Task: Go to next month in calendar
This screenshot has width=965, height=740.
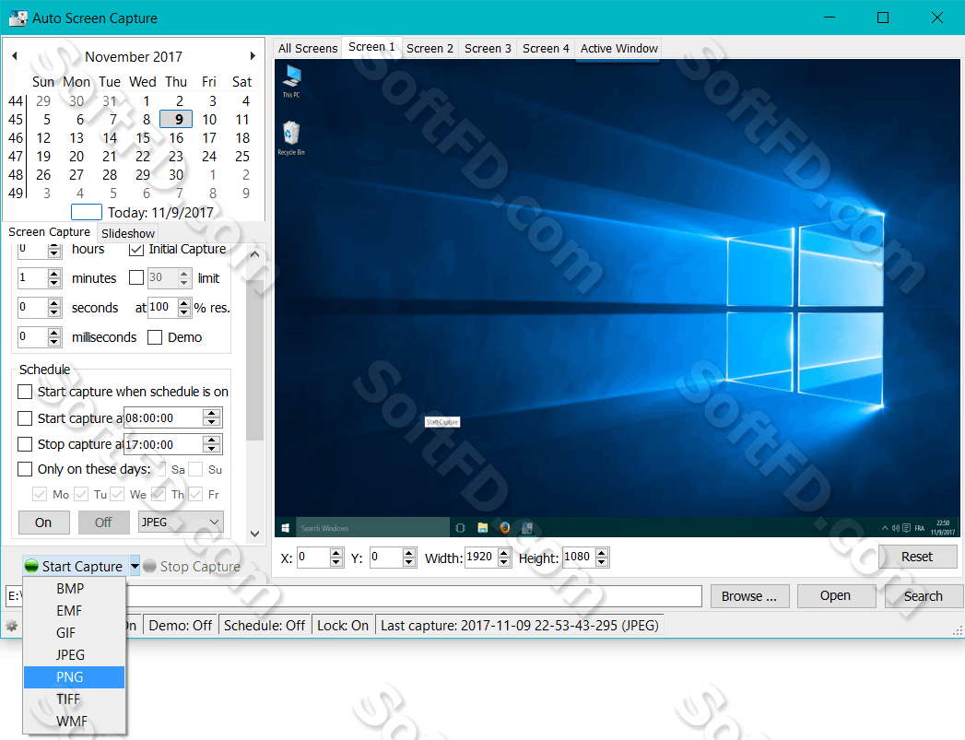Action: 253,56
